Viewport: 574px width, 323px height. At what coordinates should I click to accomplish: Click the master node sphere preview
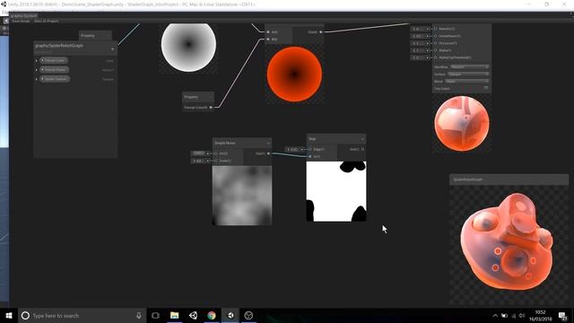(462, 124)
